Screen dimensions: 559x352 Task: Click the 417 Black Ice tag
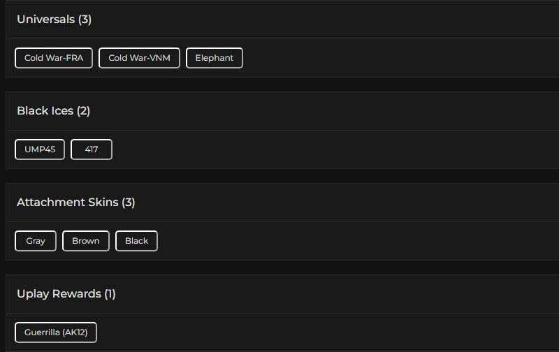(92, 149)
